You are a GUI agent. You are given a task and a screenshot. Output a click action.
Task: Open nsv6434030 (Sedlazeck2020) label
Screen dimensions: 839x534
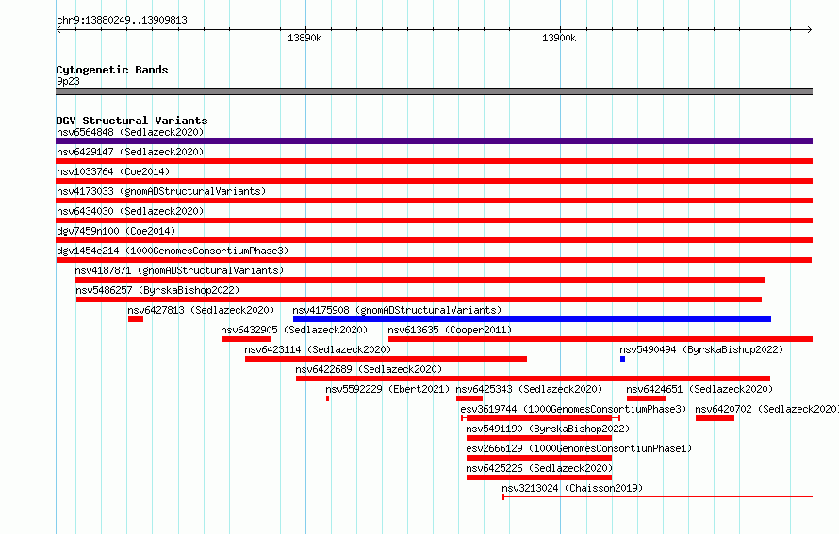pos(130,211)
